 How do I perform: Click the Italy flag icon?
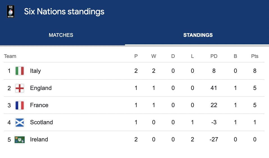(x=20, y=71)
